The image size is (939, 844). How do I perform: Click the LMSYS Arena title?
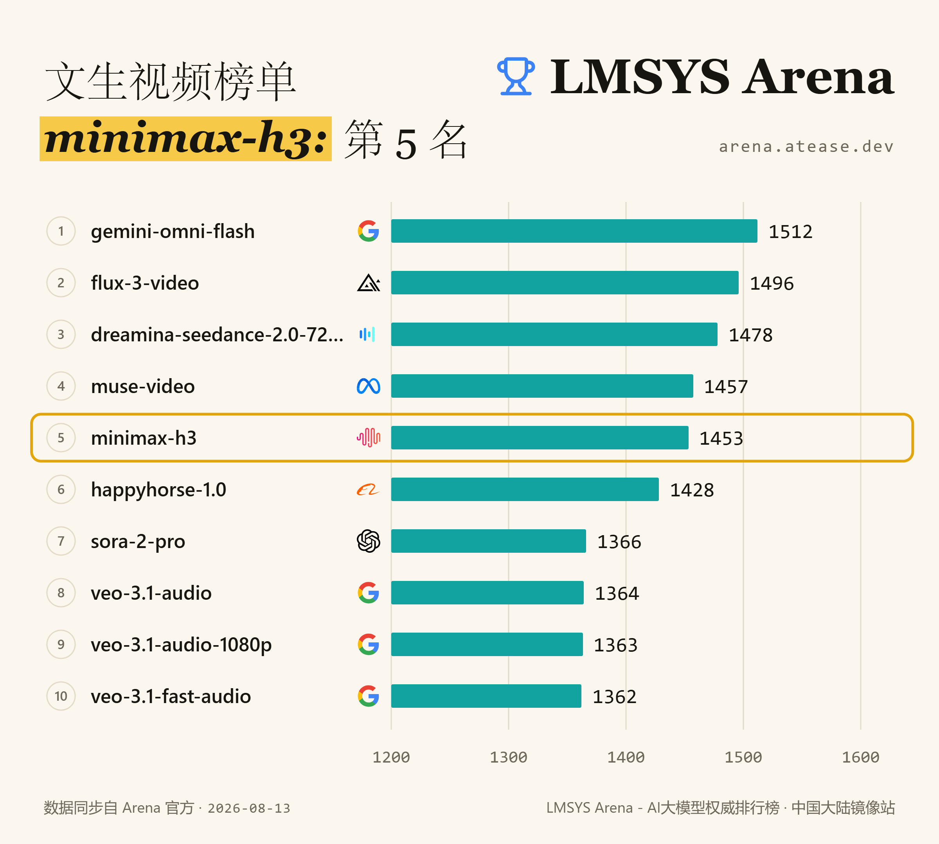(x=722, y=76)
